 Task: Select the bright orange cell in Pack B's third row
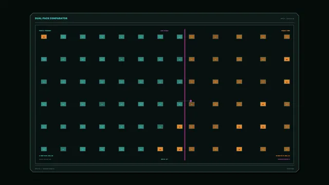pos(287,82)
